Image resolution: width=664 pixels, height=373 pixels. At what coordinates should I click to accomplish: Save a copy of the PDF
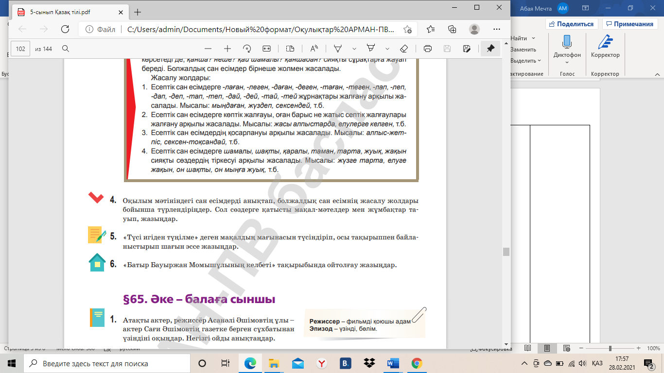point(467,49)
